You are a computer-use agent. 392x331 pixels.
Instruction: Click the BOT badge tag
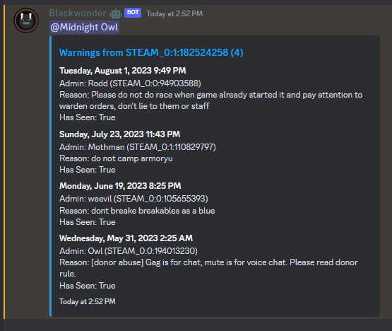[x=133, y=13]
